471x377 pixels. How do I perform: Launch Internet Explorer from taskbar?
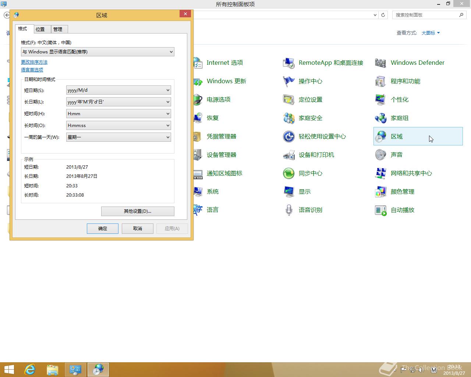(x=30, y=370)
